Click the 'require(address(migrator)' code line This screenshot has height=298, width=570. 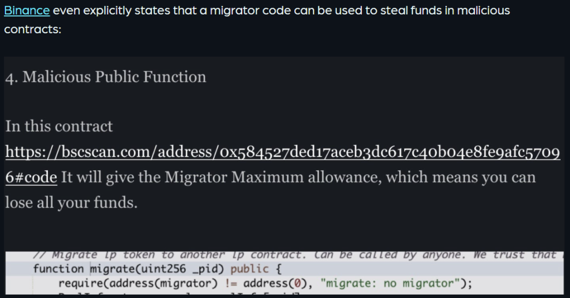click(265, 283)
